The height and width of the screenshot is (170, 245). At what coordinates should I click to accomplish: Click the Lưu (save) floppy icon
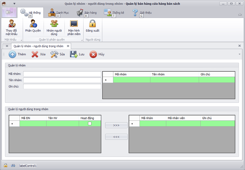click(74, 54)
